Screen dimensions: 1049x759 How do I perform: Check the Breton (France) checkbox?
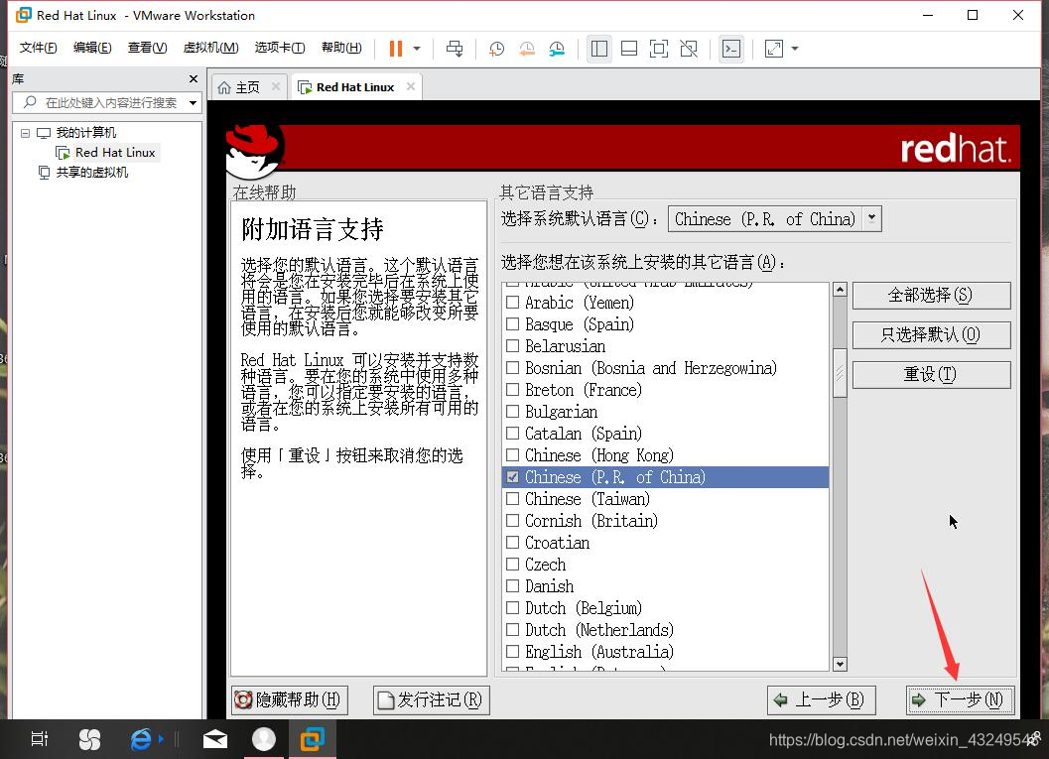[512, 389]
